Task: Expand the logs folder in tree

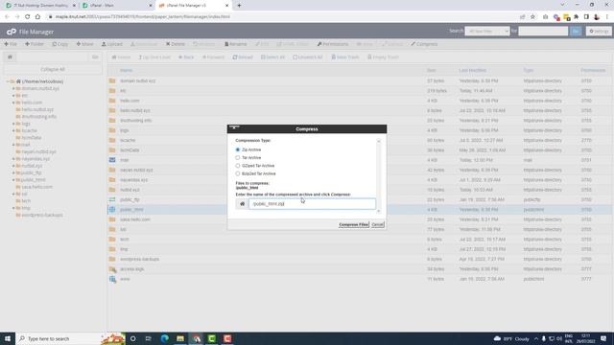Action: (x=13, y=124)
